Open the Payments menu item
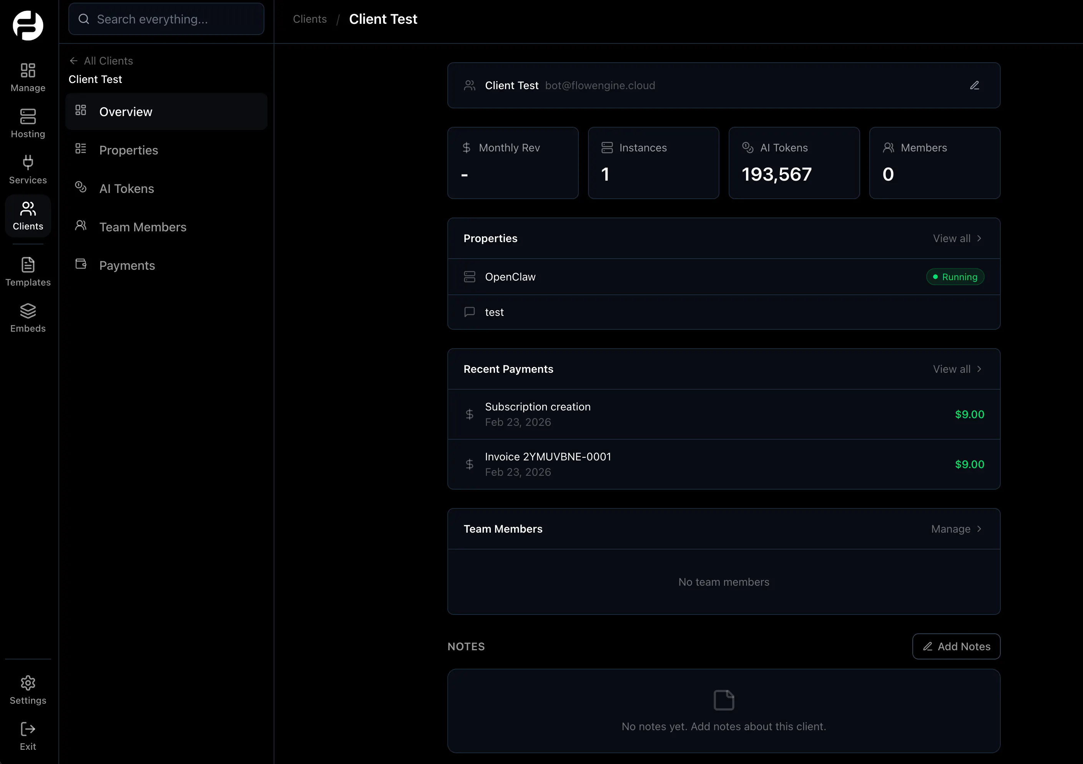Viewport: 1083px width, 764px height. [166, 266]
